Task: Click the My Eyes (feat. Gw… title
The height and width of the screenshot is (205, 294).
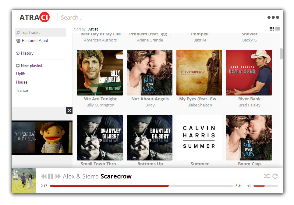Action: (x=200, y=99)
